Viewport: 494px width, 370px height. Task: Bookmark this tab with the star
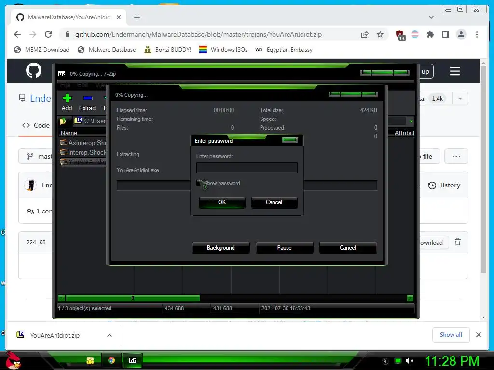pyautogui.click(x=380, y=34)
